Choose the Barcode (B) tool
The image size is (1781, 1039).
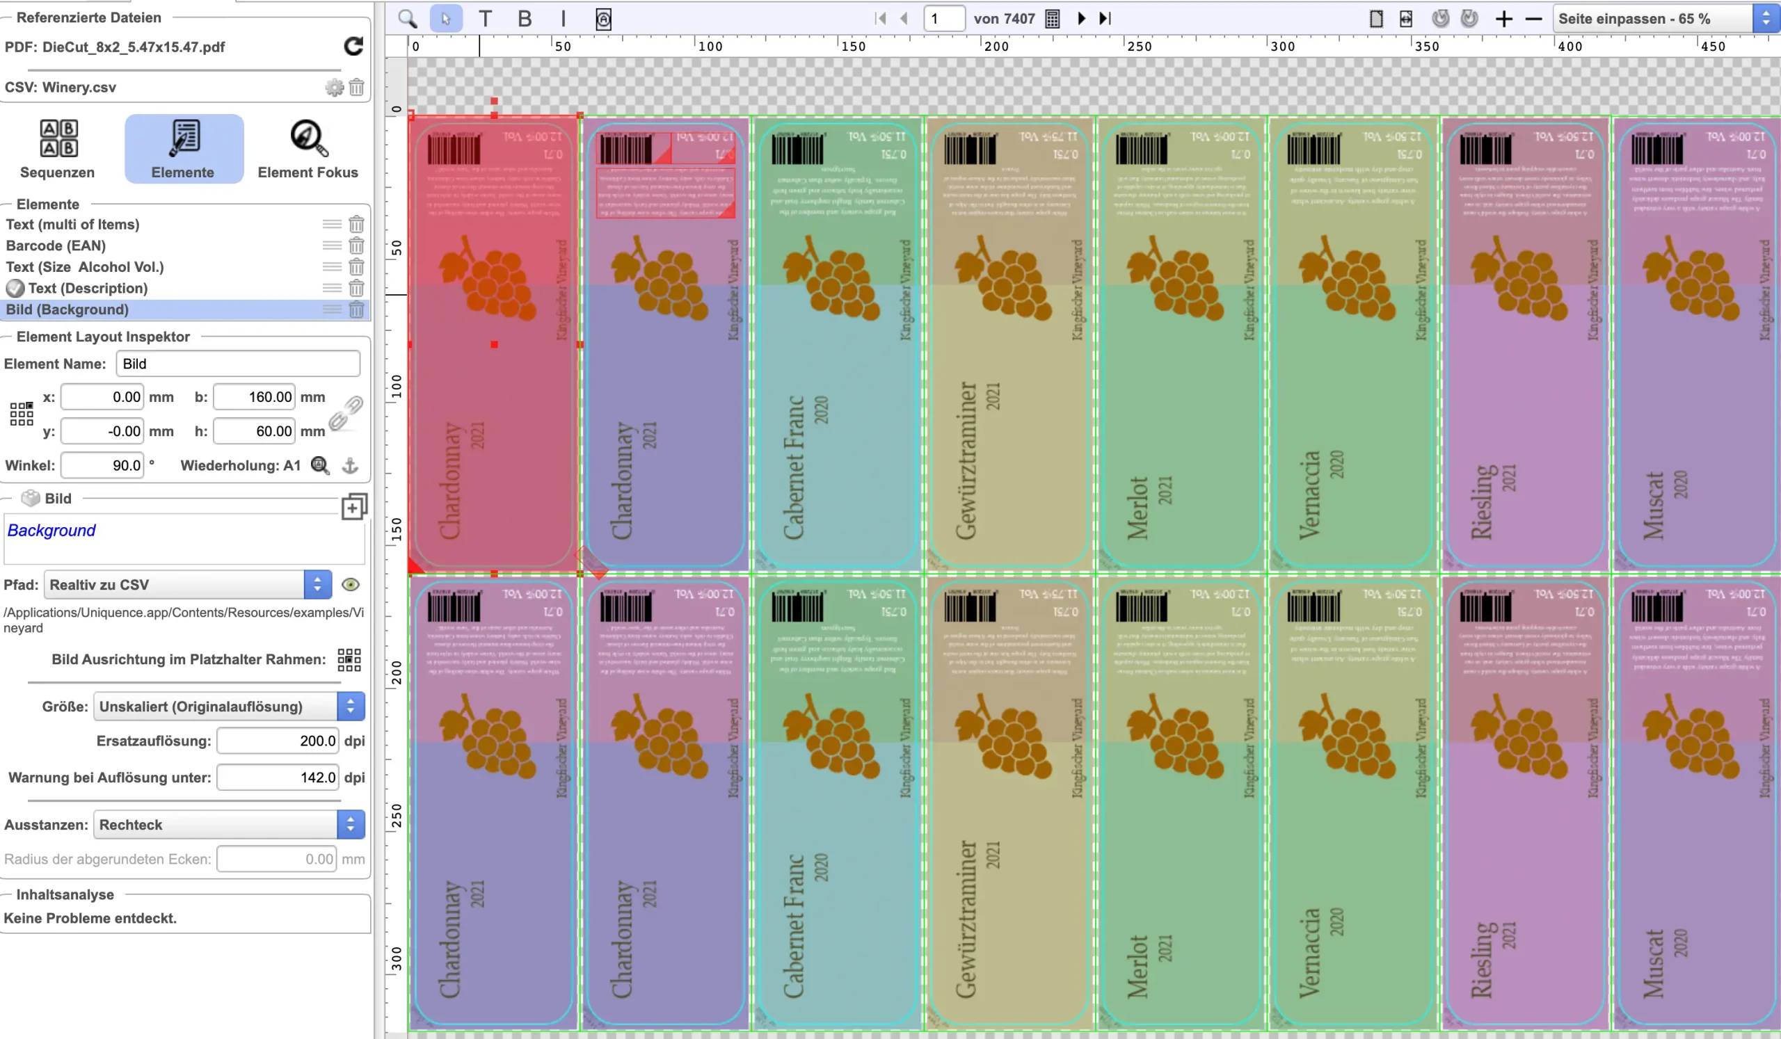tap(525, 18)
